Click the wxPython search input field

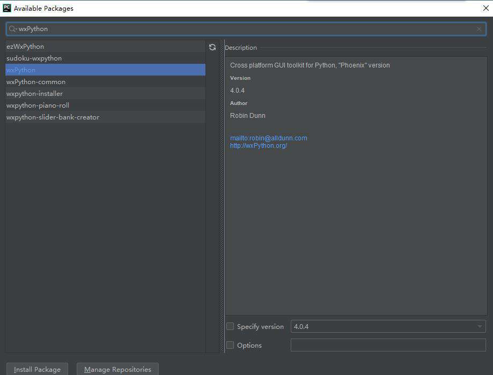click(x=246, y=29)
